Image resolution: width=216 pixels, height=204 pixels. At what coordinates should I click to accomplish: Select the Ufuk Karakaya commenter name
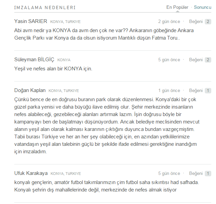coord(31,173)
